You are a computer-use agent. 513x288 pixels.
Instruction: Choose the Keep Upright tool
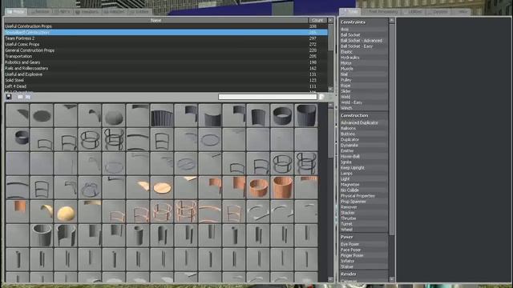pos(363,167)
